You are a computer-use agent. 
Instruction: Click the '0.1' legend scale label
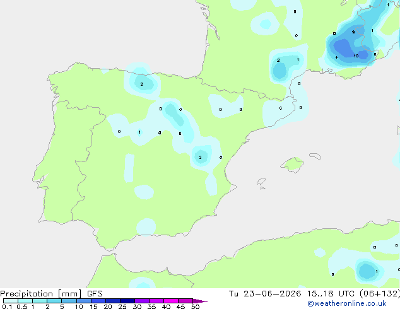coord(7,306)
